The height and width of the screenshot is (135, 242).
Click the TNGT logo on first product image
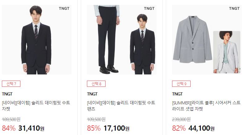(x=64, y=8)
